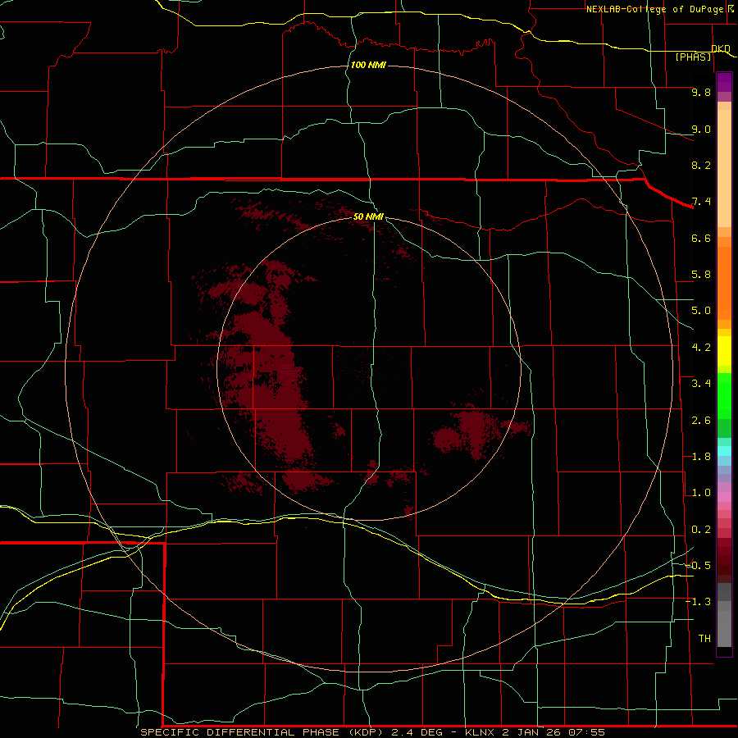Image resolution: width=738 pixels, height=738 pixels.
Task: Click the 5.0 value on the color scale
Action: (x=701, y=311)
